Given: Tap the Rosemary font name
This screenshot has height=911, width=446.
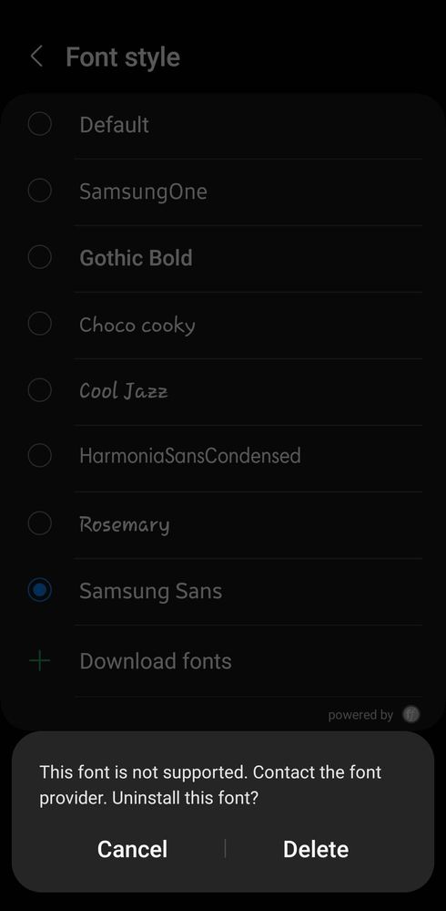Looking at the screenshot, I should pos(124,524).
